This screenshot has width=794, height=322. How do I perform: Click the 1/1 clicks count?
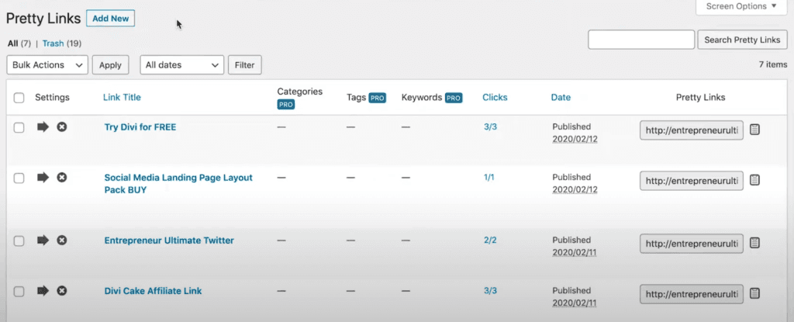(488, 178)
